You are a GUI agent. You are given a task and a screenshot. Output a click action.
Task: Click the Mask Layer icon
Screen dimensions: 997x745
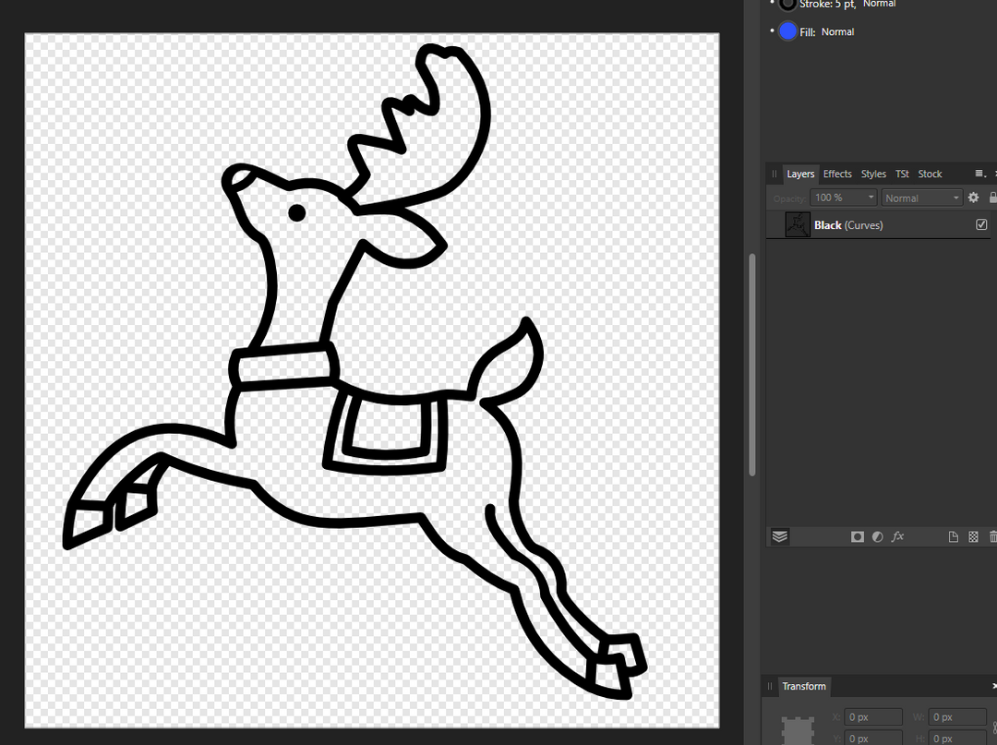pos(857,536)
